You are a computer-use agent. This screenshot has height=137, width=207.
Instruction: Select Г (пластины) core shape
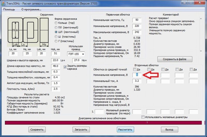(64, 41)
